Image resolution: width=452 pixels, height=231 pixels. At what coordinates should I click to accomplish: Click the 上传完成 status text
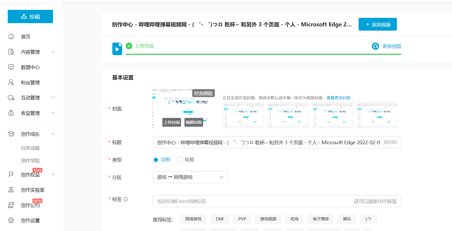point(144,46)
